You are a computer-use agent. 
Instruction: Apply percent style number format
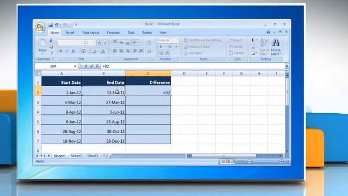click(170, 46)
